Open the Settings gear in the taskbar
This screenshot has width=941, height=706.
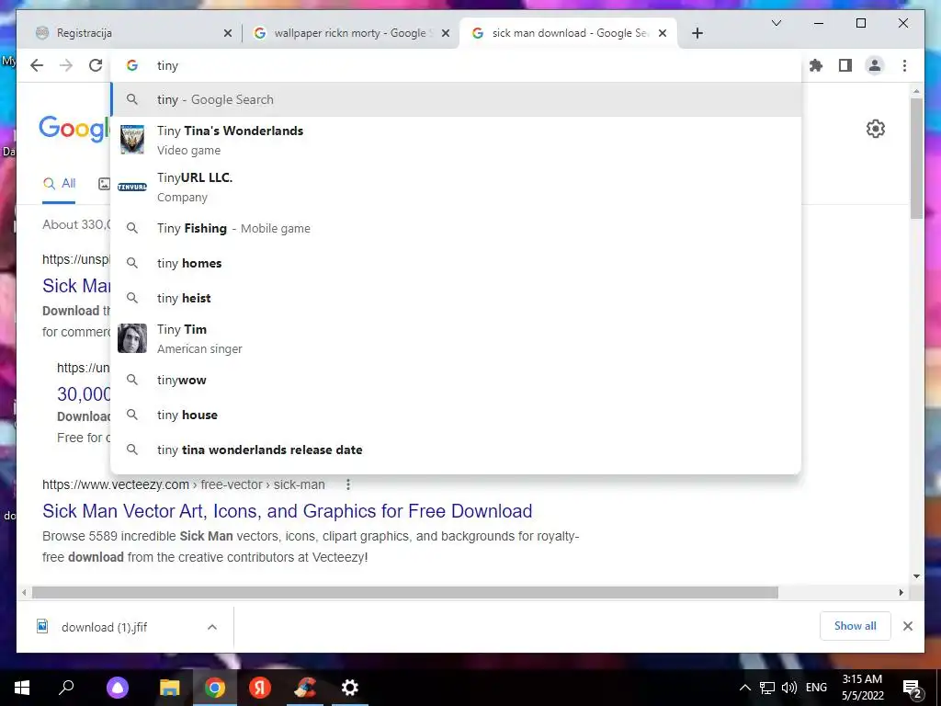tap(350, 688)
